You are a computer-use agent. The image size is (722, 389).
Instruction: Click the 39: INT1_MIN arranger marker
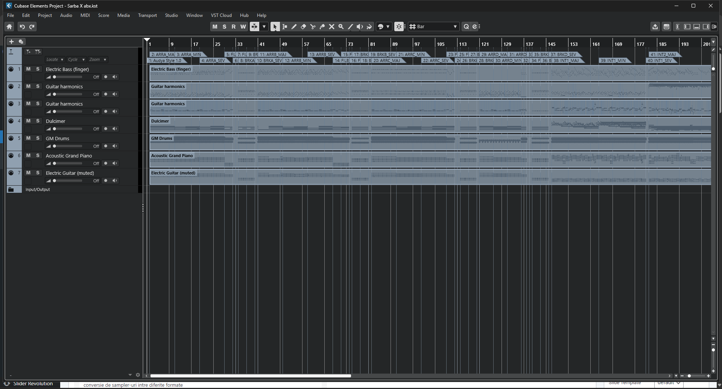[x=613, y=61]
